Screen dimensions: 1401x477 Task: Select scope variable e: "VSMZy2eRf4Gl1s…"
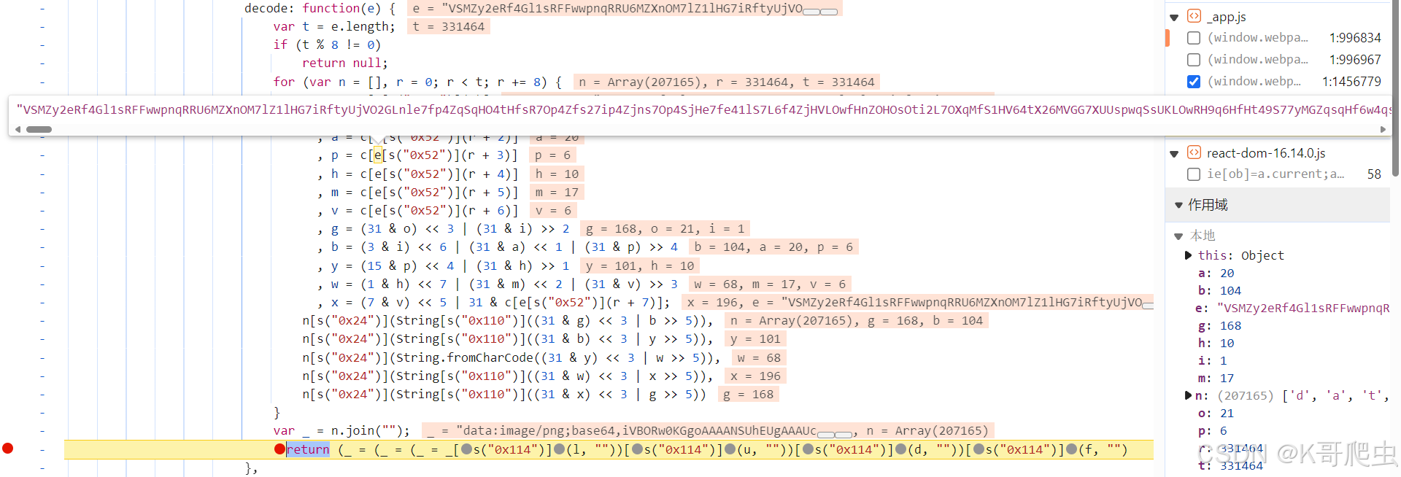pyautogui.click(x=1292, y=308)
